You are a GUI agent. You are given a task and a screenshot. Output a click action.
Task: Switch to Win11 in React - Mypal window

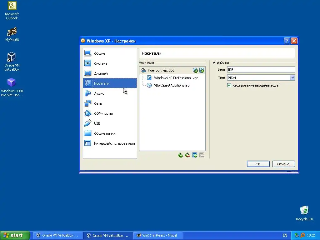click(x=158, y=235)
